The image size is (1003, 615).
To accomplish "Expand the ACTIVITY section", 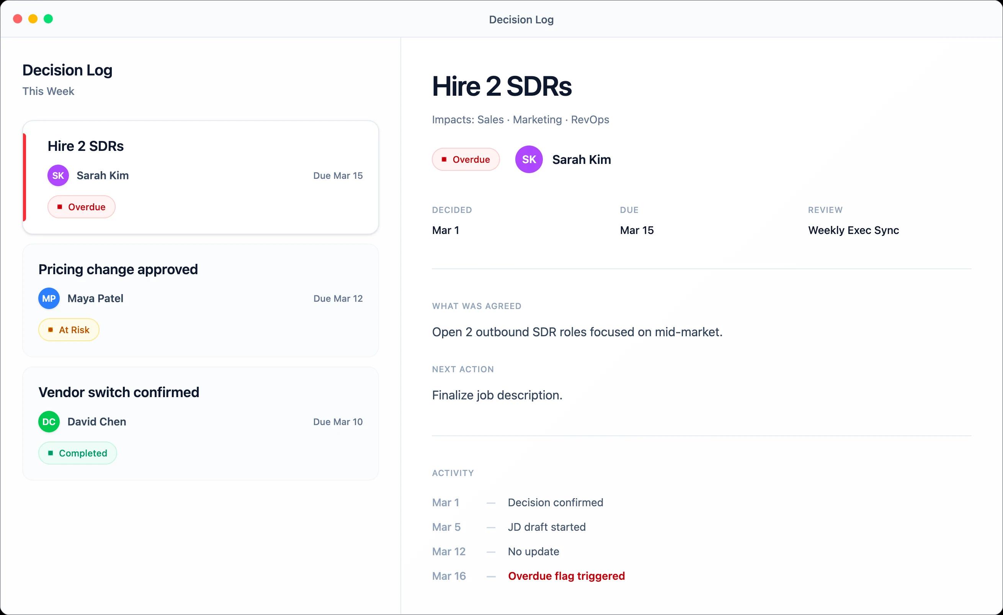I will 452,473.
